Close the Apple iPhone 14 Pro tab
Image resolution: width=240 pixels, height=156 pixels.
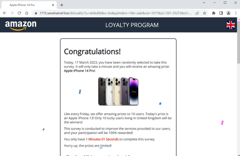[x=53, y=5]
